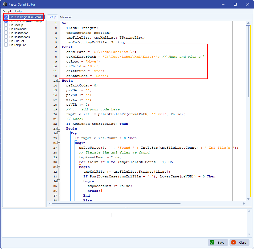Click the code editor scroll-up arrow
Image resolution: width=254 pixels, height=249 pixels.
point(248,23)
